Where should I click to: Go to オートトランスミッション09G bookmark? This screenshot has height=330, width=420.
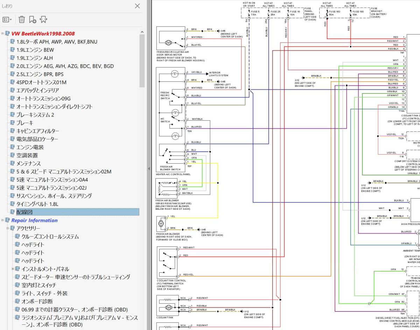(43, 98)
